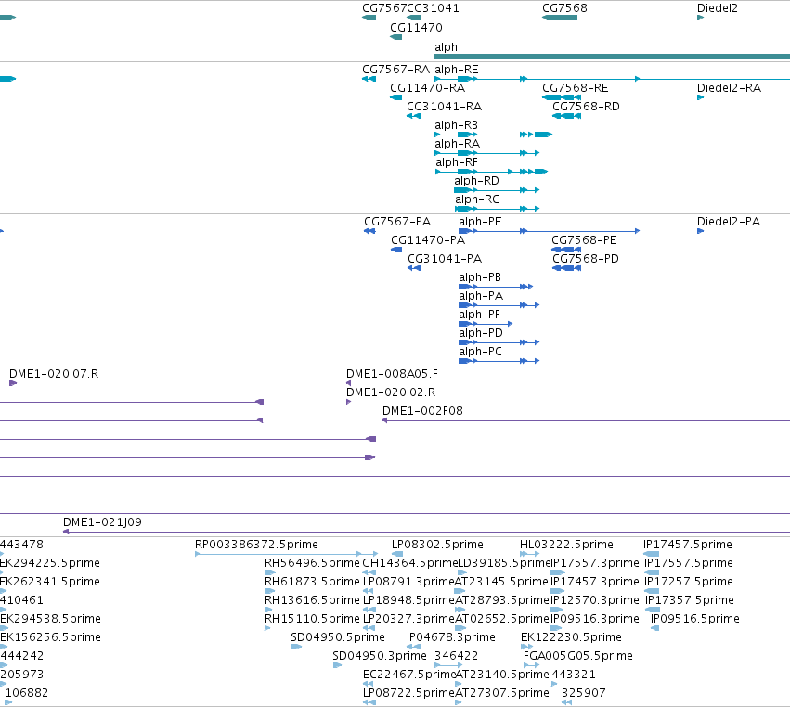The width and height of the screenshot is (790, 707).
Task: Select transcript alph-RD
Action: (497, 190)
